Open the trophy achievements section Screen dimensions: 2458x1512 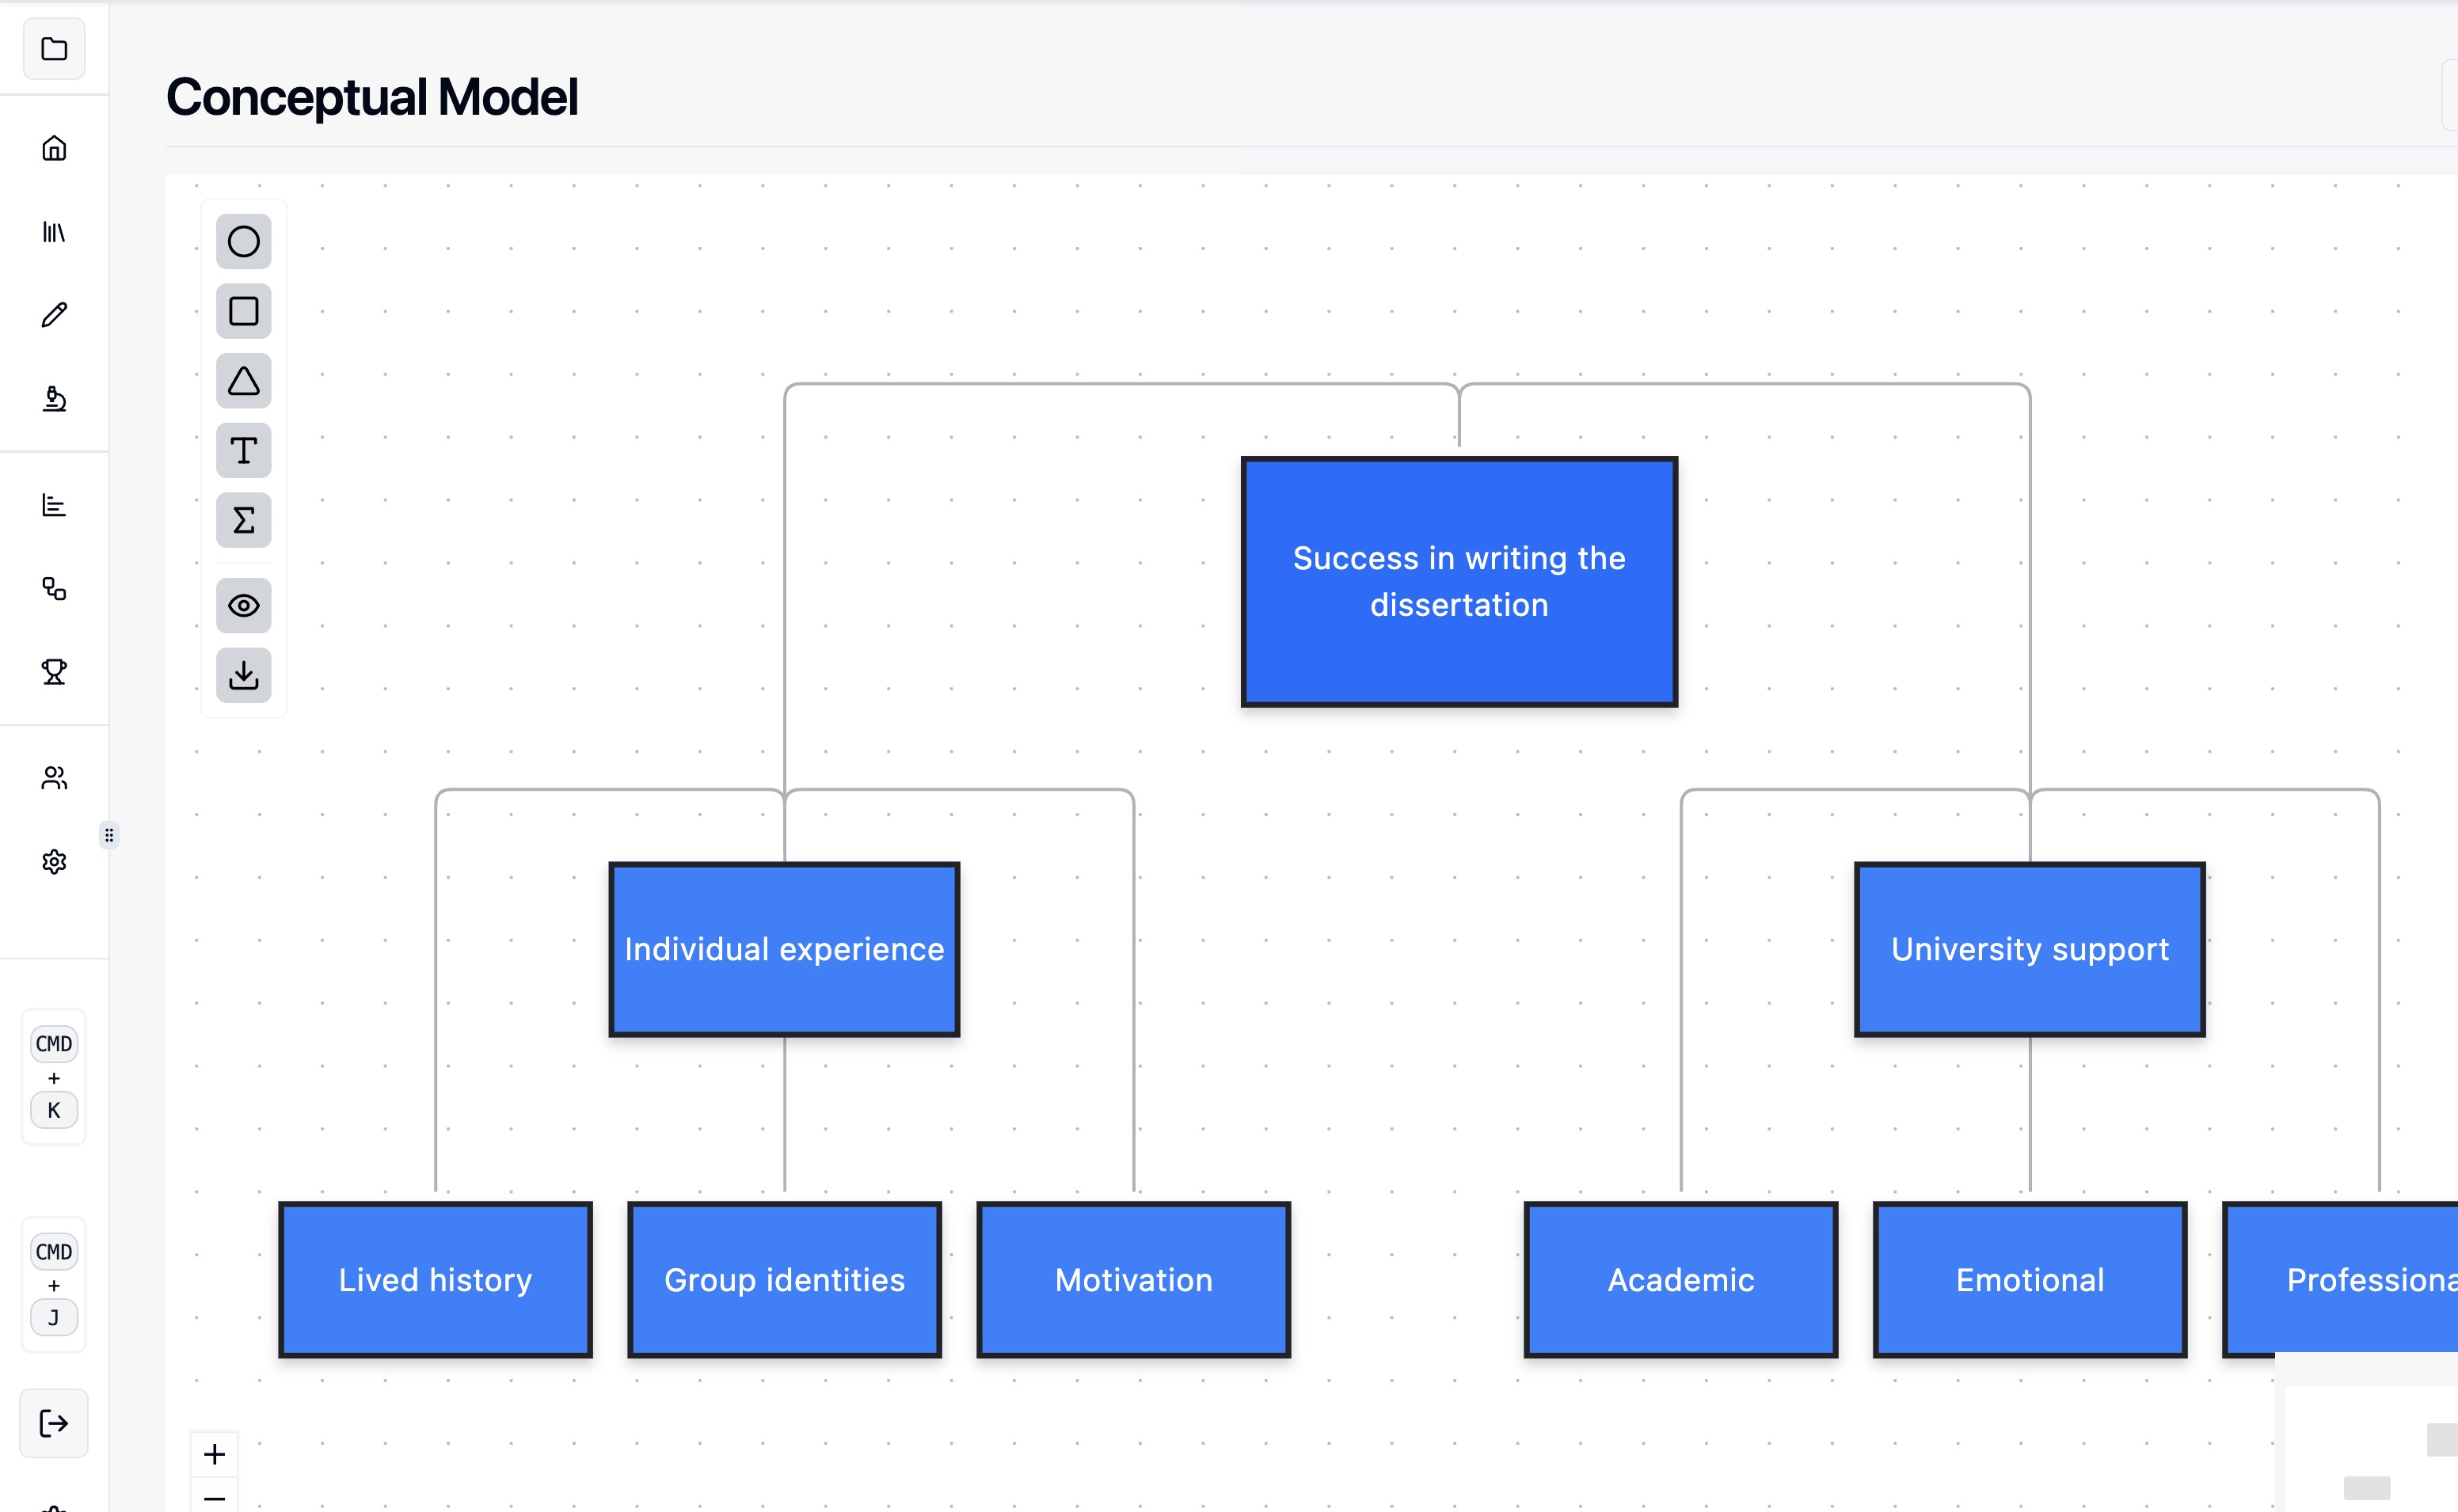54,672
